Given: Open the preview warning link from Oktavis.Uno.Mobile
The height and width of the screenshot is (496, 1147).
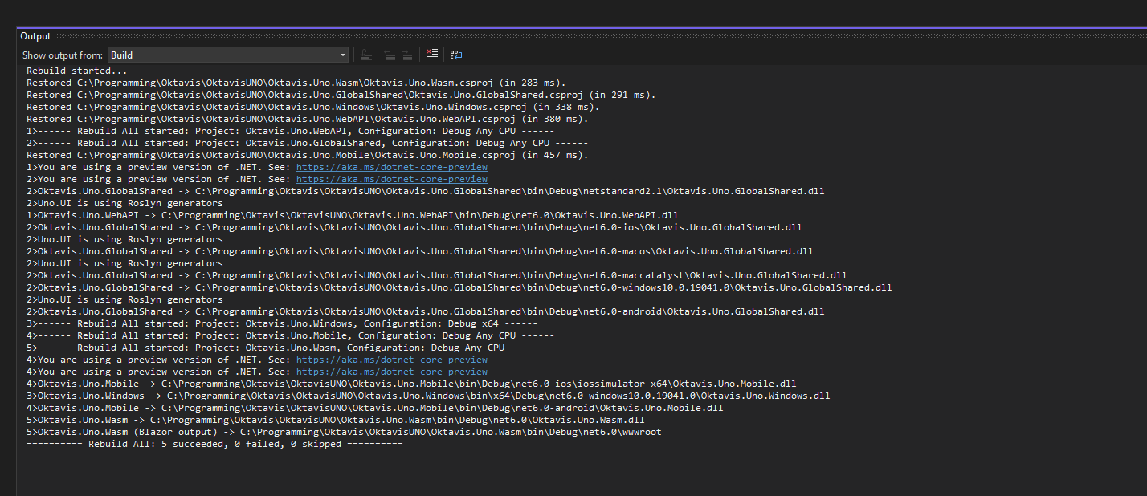Looking at the screenshot, I should pos(391,359).
